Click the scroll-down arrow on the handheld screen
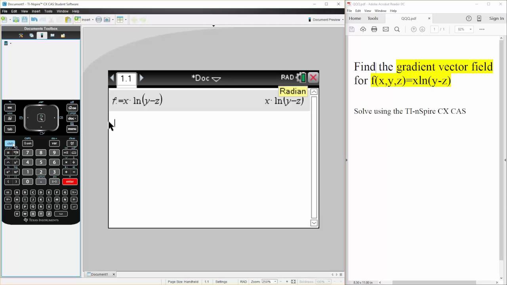Image resolution: width=507 pixels, height=285 pixels. click(x=314, y=223)
